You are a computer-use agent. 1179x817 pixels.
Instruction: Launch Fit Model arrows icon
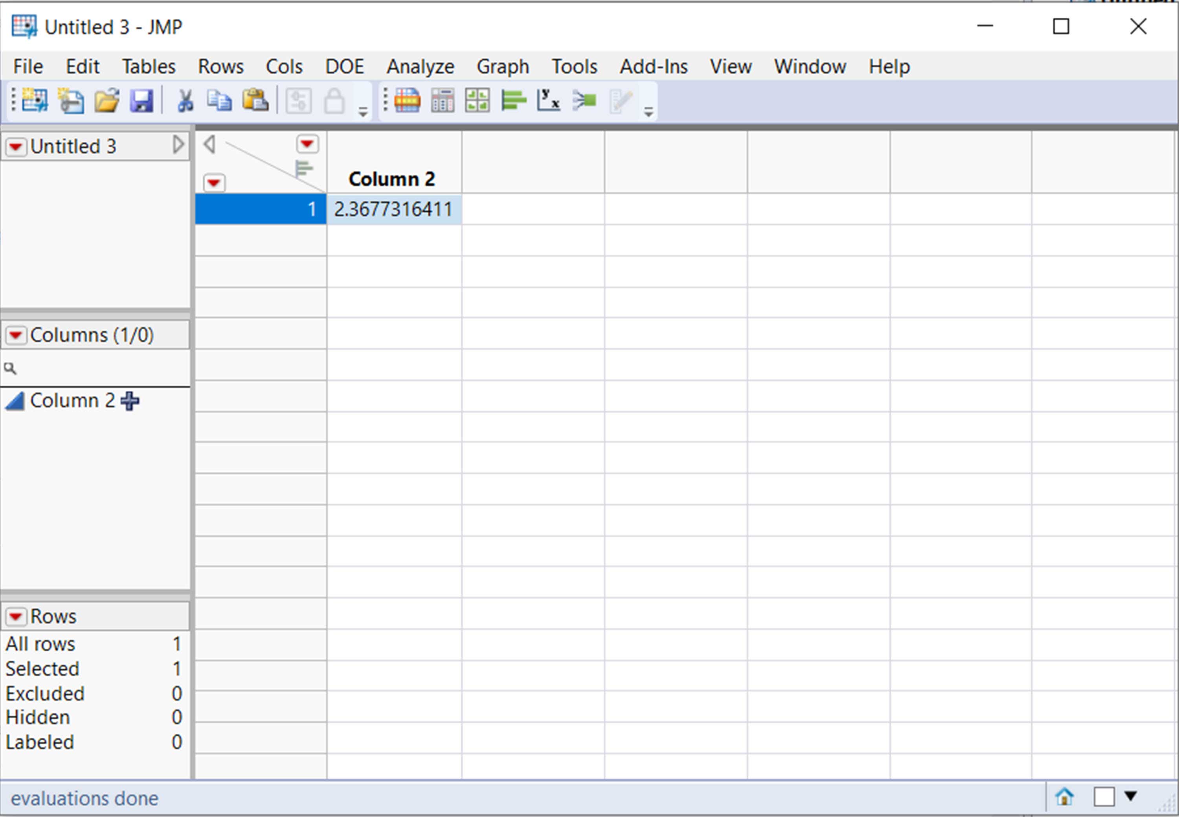584,100
